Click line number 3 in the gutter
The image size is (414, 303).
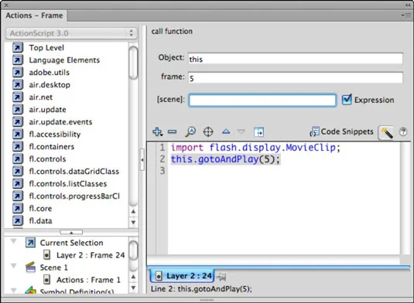tap(162, 171)
